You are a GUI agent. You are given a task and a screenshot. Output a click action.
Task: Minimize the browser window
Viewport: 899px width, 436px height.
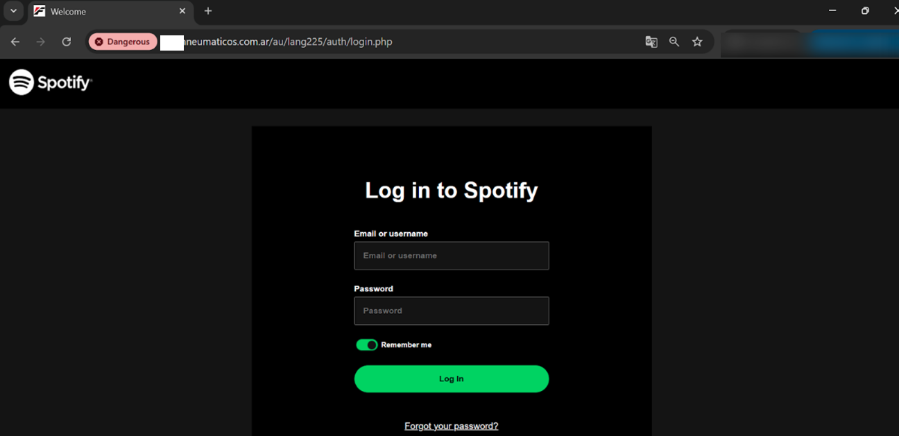[x=832, y=10]
